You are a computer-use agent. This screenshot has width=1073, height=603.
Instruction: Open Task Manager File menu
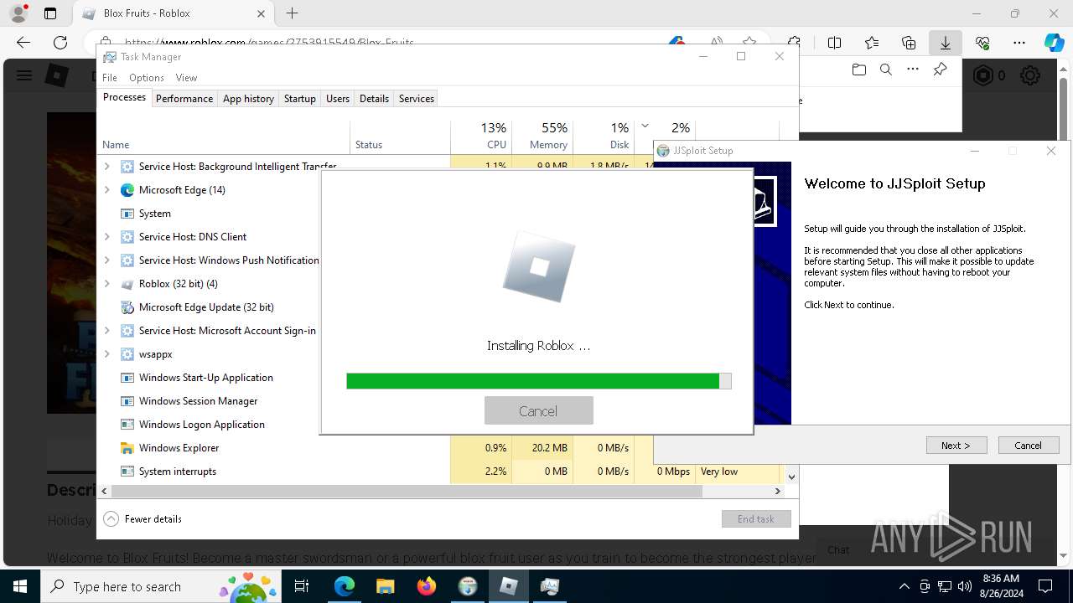(110, 77)
